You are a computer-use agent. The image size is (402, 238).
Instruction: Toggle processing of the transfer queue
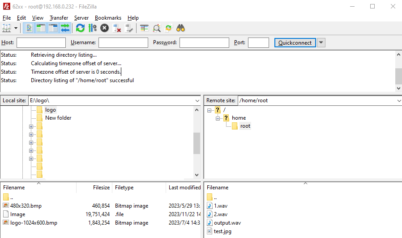pyautogui.click(x=92, y=28)
